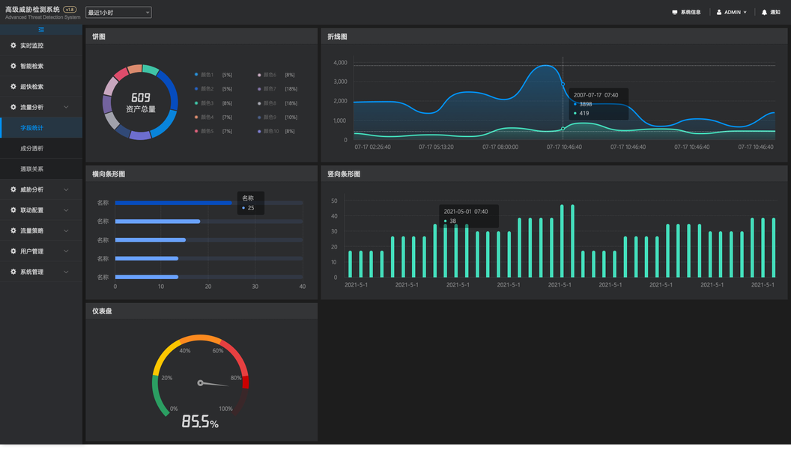Click the 横向条形图 panel title
The width and height of the screenshot is (791, 449).
109,174
